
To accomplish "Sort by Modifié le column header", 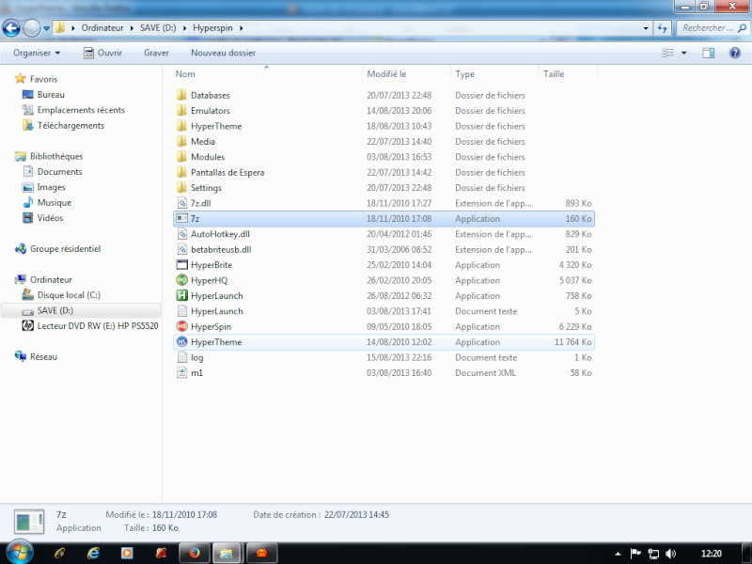I will coord(406,74).
